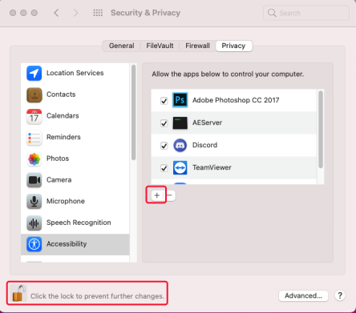Image resolution: width=356 pixels, height=313 pixels.
Task: Open the Contacts privacy category
Action: point(75,94)
